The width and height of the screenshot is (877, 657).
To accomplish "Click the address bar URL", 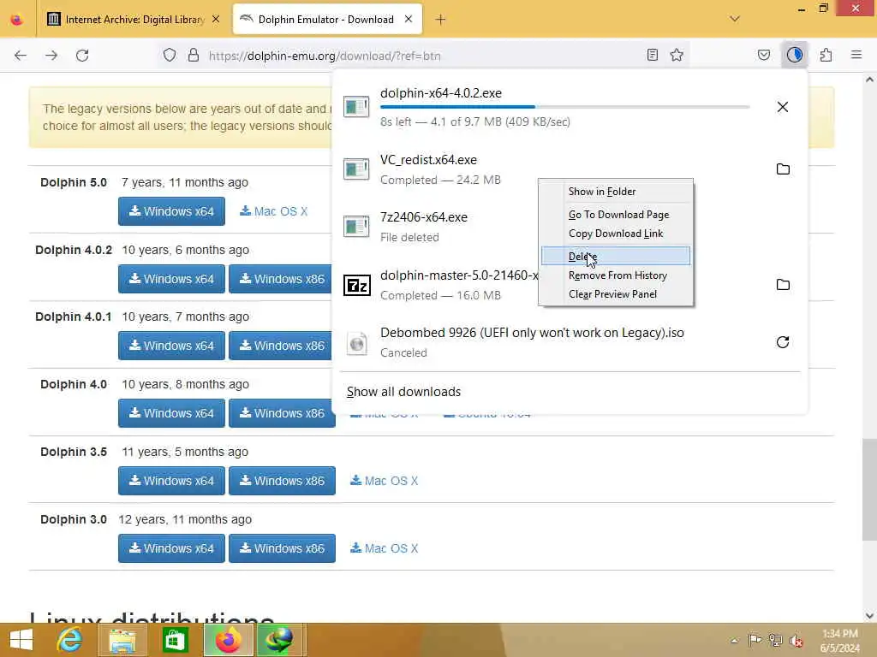I will point(325,56).
